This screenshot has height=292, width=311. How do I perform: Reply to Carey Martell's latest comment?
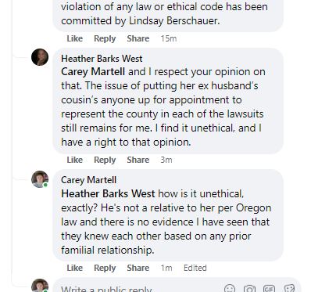(105, 268)
